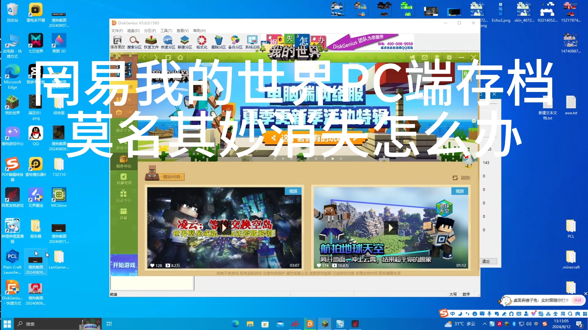Open the 备份分区 (Backup Partition) tool

click(x=235, y=42)
